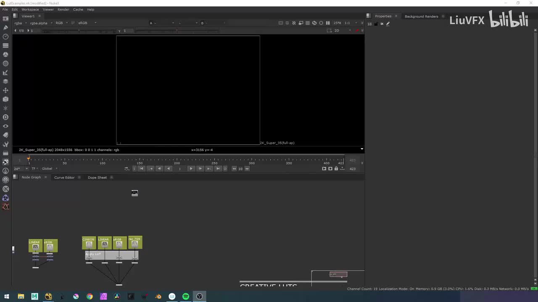Image resolution: width=538 pixels, height=302 pixels.
Task: Click frame 200 on the timeline ruler
Action: point(177,161)
